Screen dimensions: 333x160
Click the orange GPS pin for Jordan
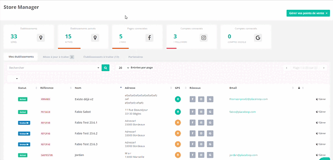click(x=178, y=155)
